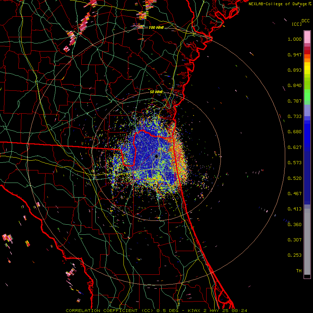Select the 0.520 scale value
313x313 pixels.
point(295,178)
